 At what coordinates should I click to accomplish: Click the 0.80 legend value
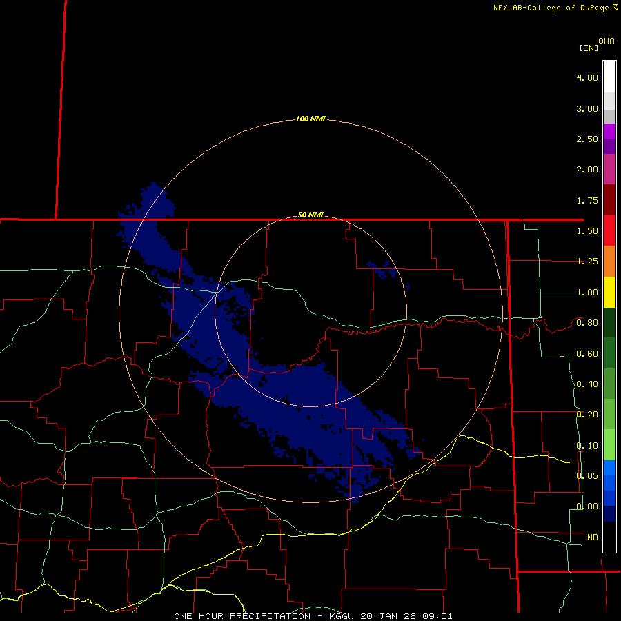[x=587, y=323]
